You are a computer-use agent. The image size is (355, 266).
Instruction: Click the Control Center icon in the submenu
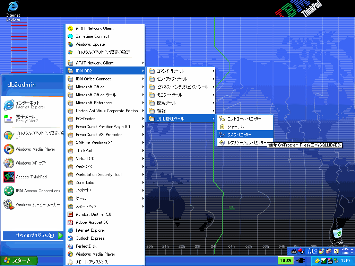(222, 119)
